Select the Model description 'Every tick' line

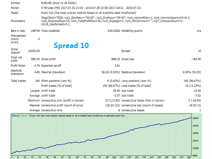pyautogui.click(x=88, y=13)
